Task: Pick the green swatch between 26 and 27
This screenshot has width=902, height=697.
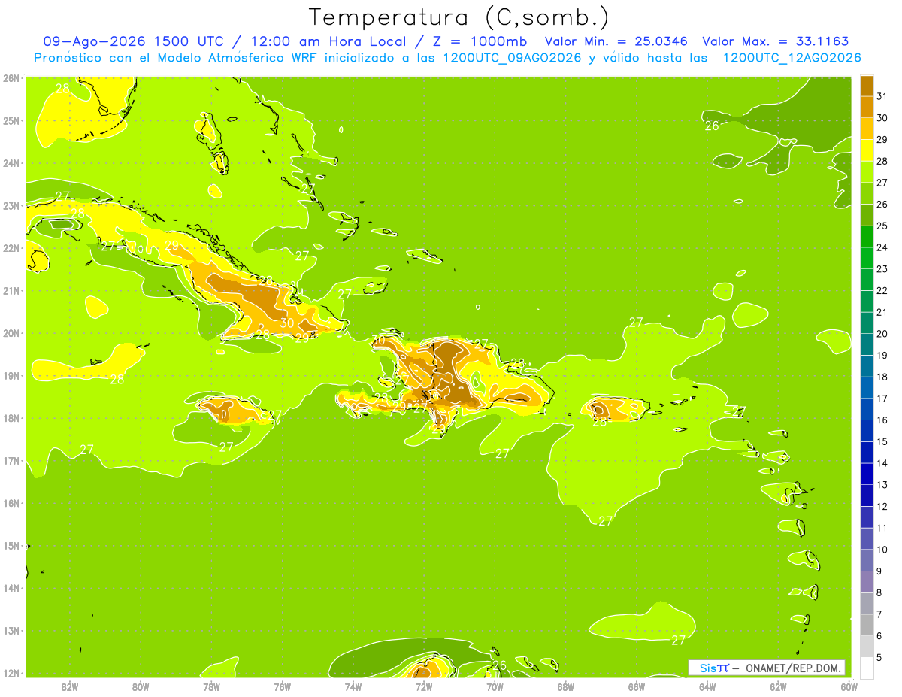Action: [x=867, y=193]
